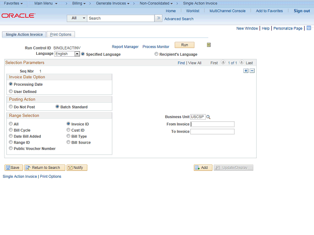314x235 pixels.
Task: Open the process status icon beside Run
Action: coord(209,45)
